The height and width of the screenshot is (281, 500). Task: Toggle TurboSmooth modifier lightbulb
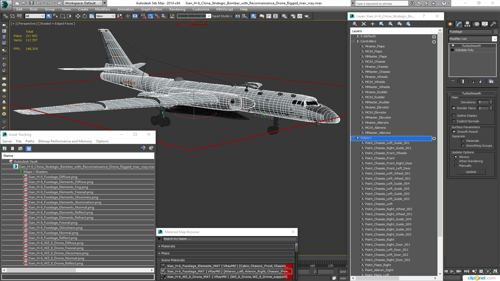click(x=453, y=46)
